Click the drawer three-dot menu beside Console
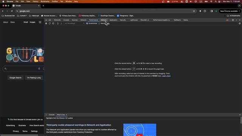242x136 pixels. click(46, 115)
